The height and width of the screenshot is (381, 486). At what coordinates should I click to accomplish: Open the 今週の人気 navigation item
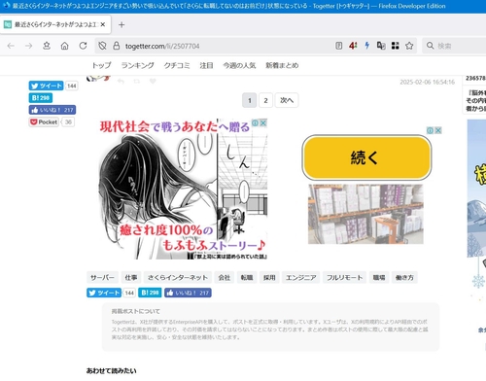pyautogui.click(x=239, y=65)
